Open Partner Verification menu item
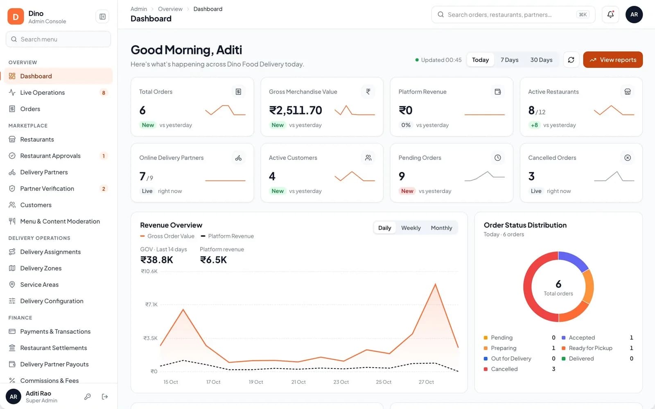 click(58, 189)
